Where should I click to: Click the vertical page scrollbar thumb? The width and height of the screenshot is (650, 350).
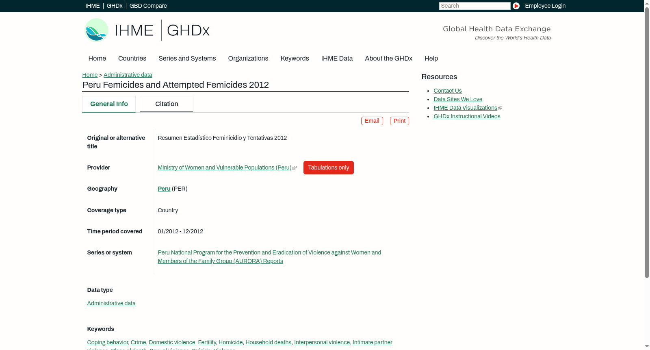click(x=647, y=142)
